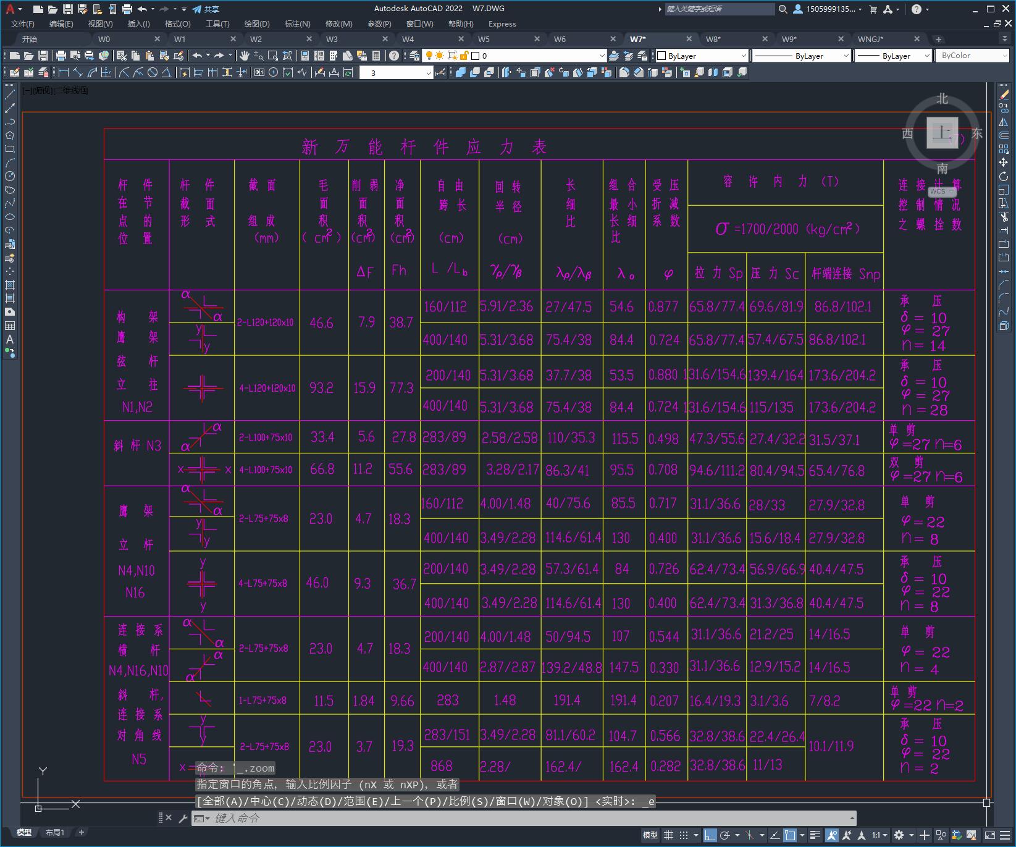The width and height of the screenshot is (1016, 847).
Task: Select the Line tool in draw toolbar
Action: coord(9,95)
